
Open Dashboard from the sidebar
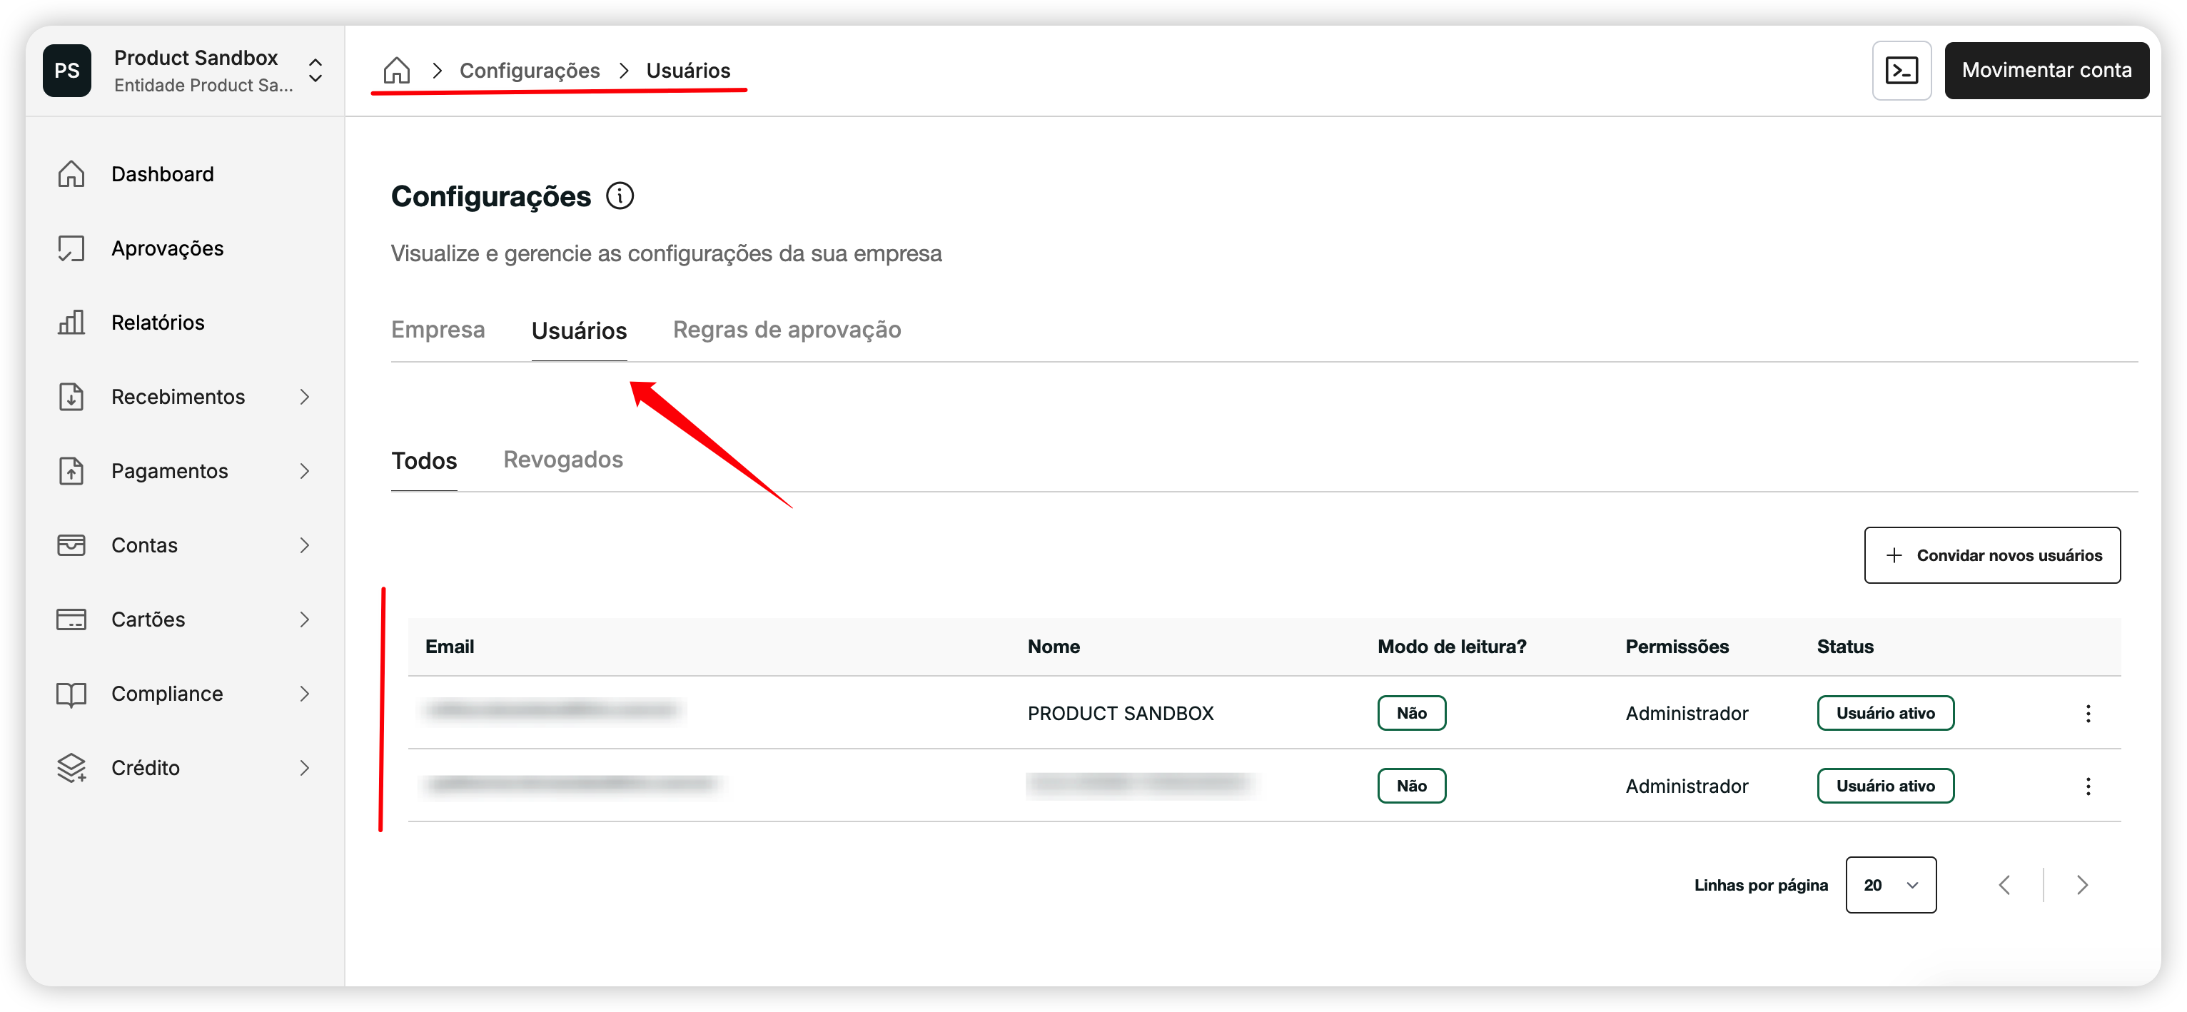point(162,174)
